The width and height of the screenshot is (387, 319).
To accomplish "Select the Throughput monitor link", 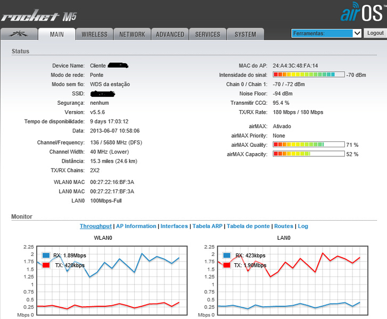I will [x=96, y=226].
